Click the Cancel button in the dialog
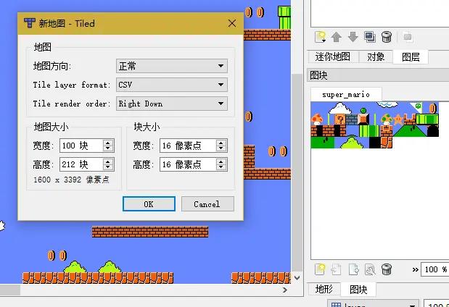 click(207, 203)
